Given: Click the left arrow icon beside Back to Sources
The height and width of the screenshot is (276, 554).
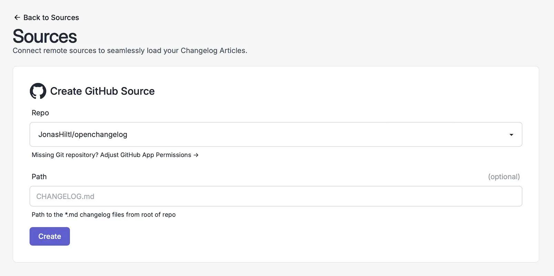Looking at the screenshot, I should [17, 18].
